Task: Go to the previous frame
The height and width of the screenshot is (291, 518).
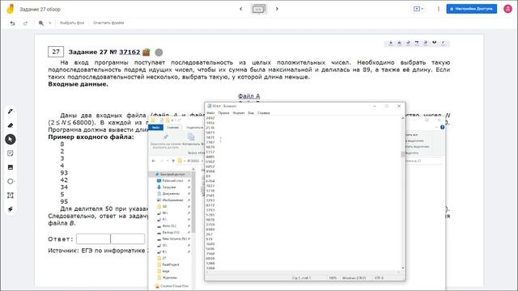Action: point(241,9)
